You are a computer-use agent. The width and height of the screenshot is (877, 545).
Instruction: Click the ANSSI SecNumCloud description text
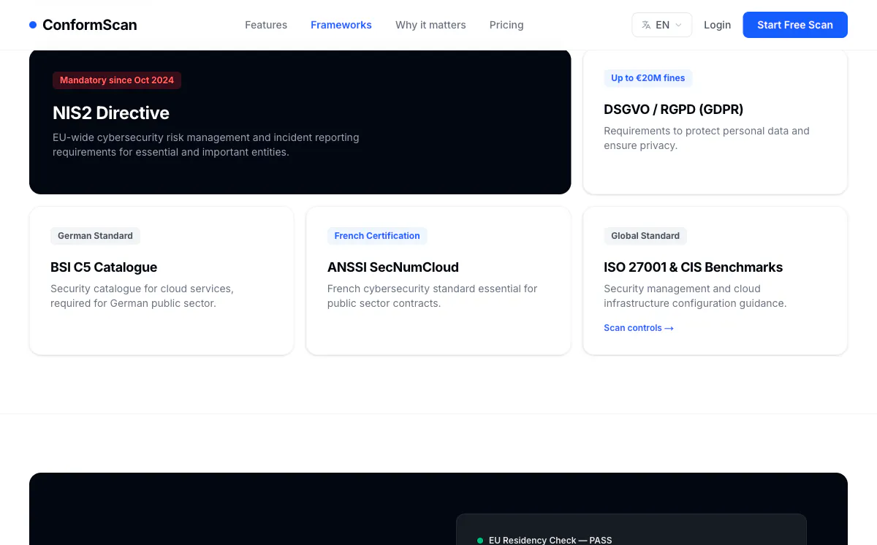(x=433, y=296)
